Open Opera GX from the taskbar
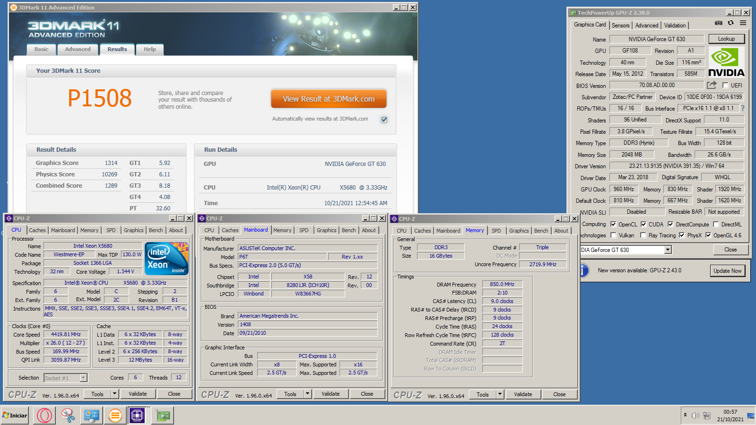 point(44,416)
